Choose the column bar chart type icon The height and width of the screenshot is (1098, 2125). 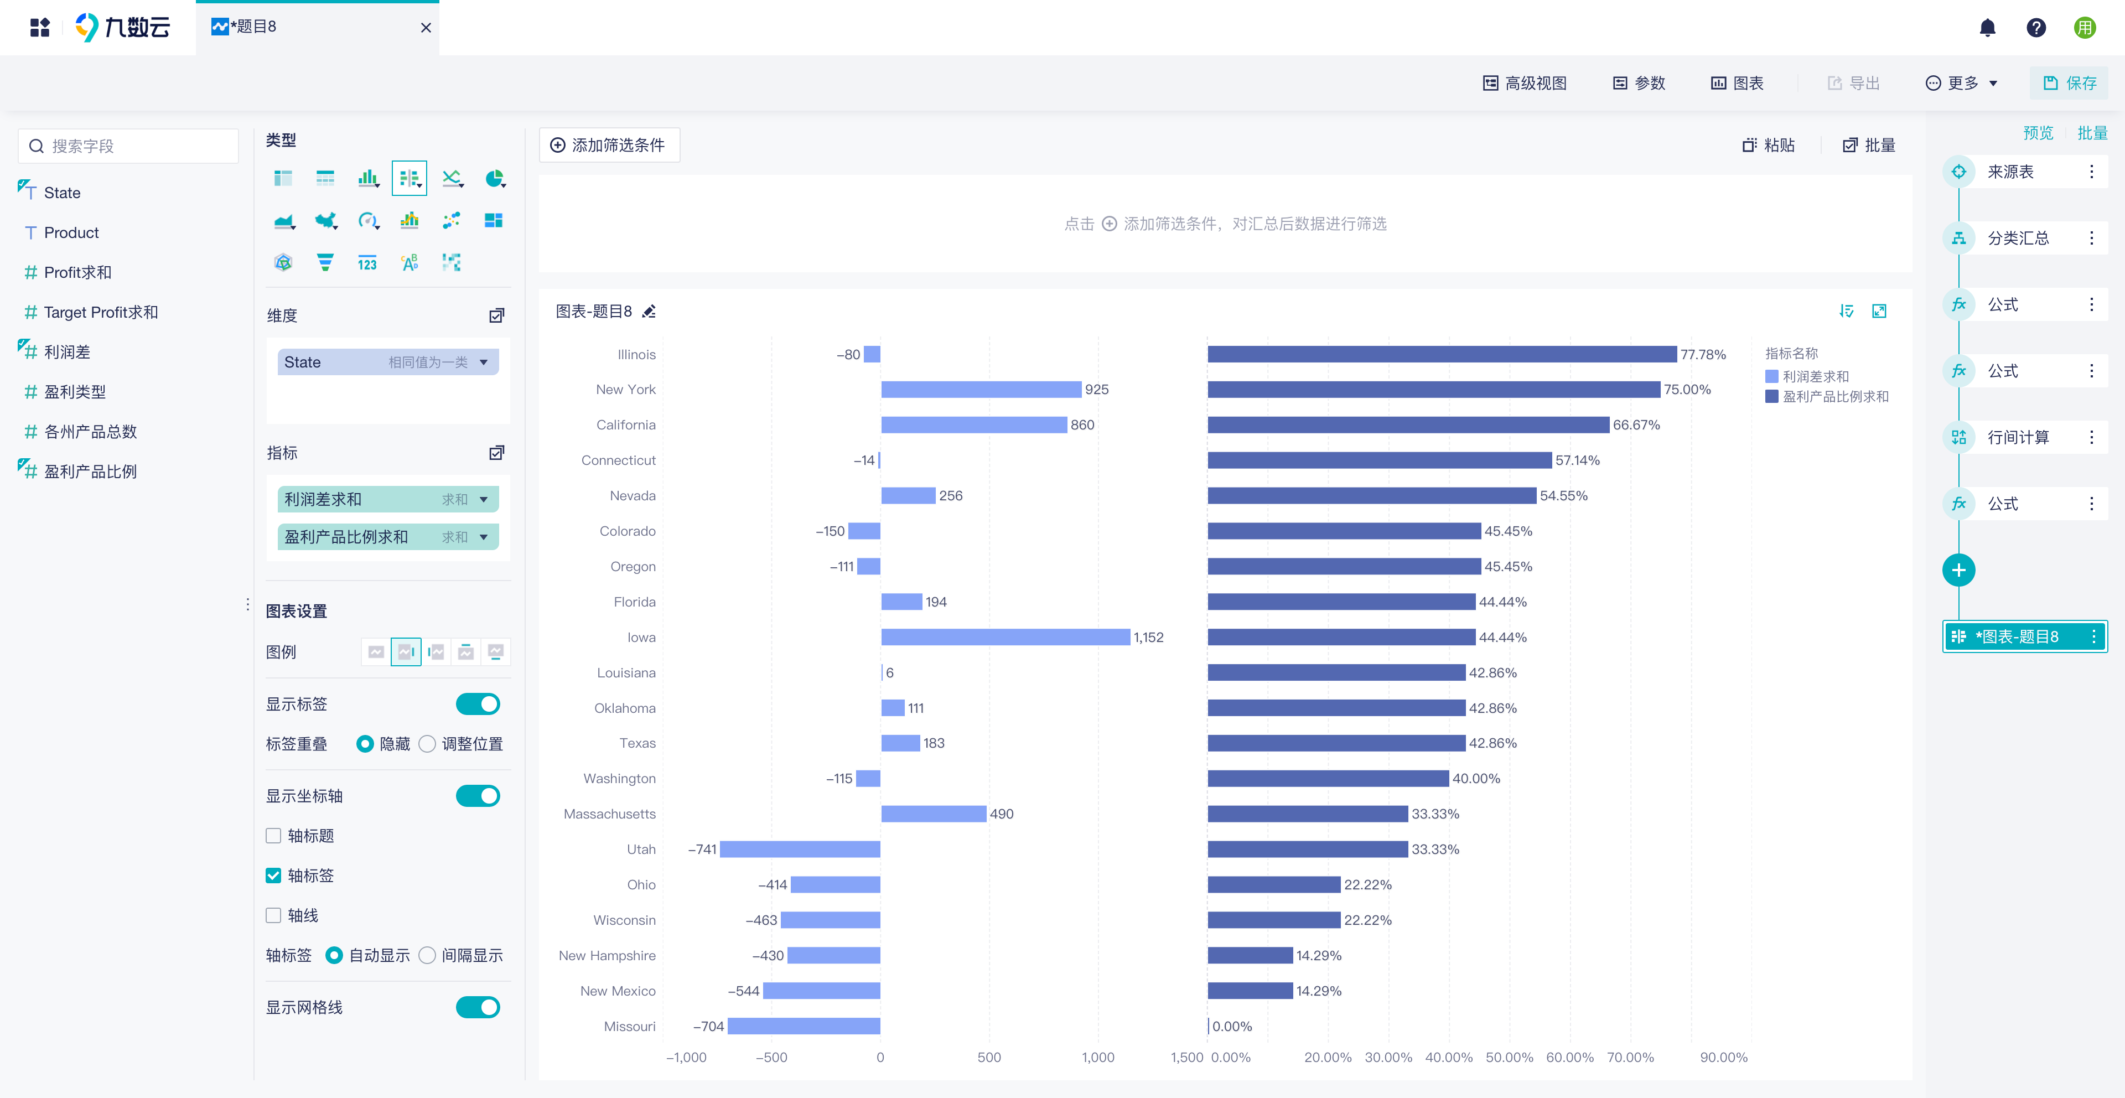click(x=368, y=178)
